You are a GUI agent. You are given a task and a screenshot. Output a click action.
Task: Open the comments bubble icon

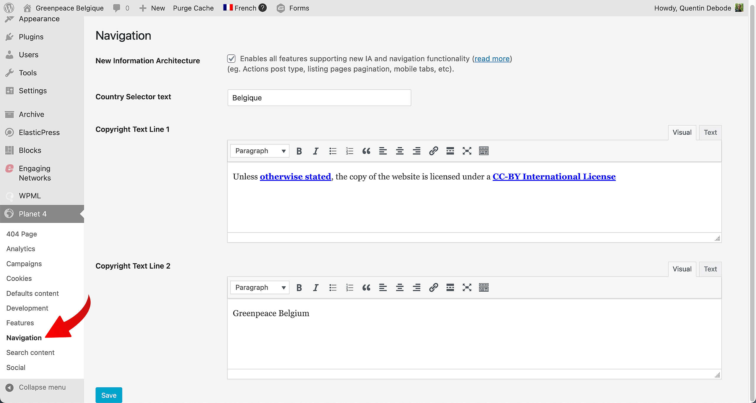click(x=117, y=8)
